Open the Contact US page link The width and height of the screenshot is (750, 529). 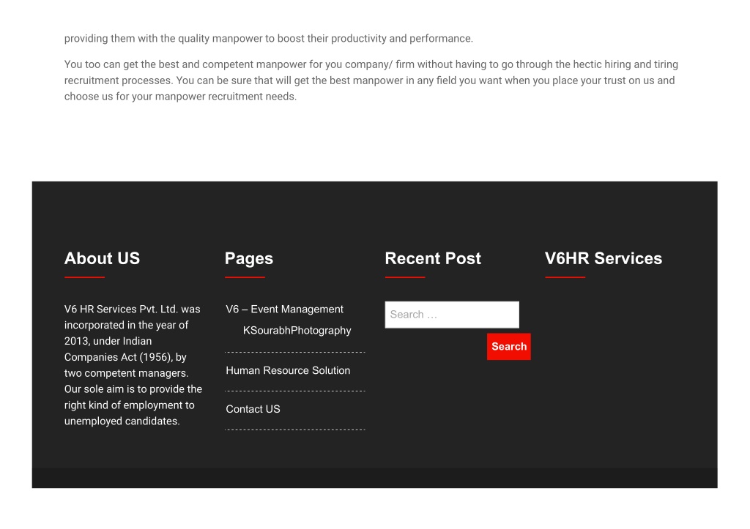(253, 409)
